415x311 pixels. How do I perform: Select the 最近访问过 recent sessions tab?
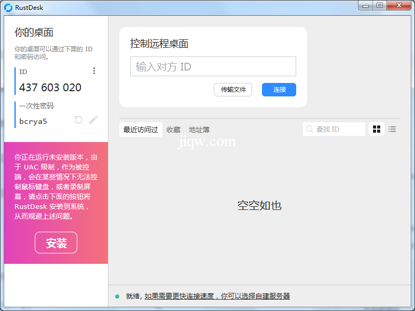141,130
